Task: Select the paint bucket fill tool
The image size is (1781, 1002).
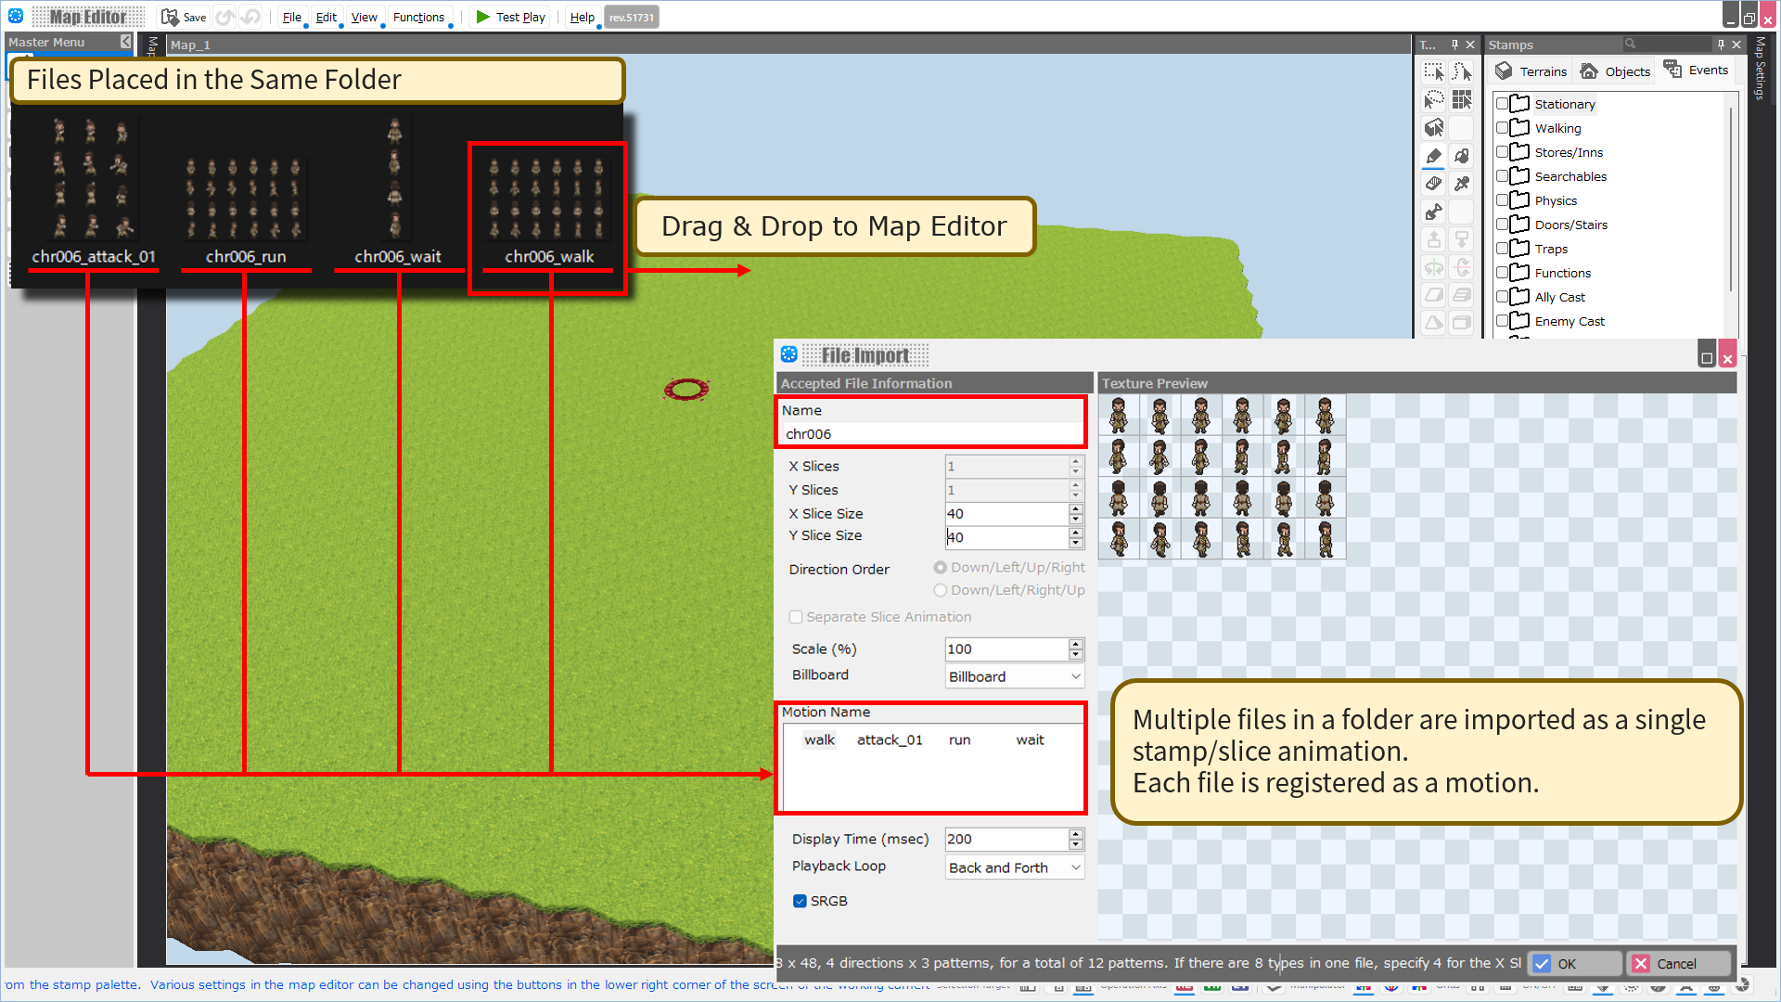Action: [1462, 156]
